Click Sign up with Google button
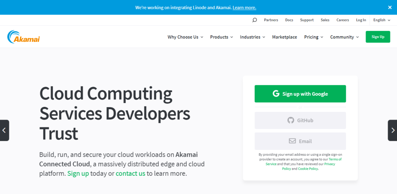The width and height of the screenshot is (397, 194). 300,94
